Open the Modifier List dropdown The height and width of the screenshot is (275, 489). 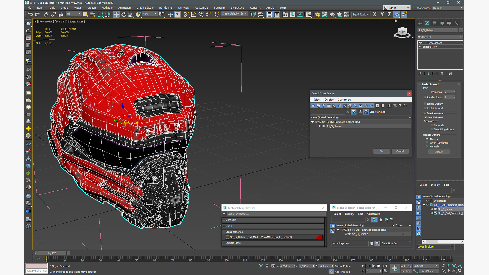440,37
